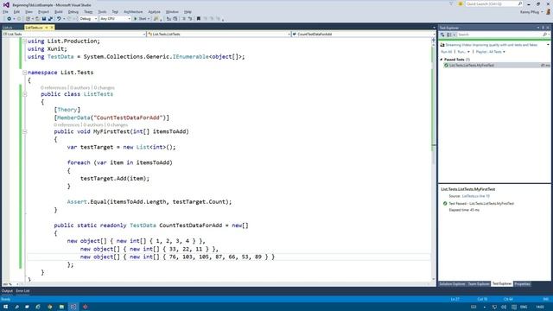Open the Edit menu
Screen dimensions: 553x311
pyautogui.click(x=16, y=11)
